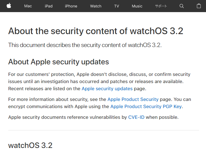Open the CVE-ID link
Image resolution: width=206 pixels, height=154 pixels.
(x=136, y=117)
